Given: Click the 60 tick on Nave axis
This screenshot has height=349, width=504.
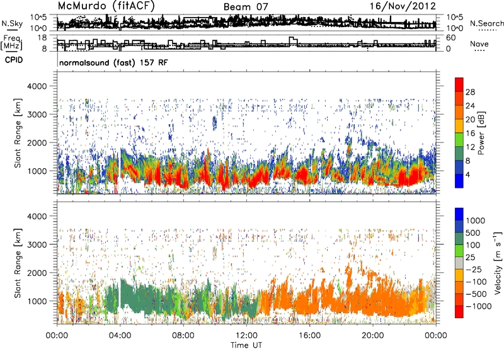Looking at the screenshot, I should point(450,38).
